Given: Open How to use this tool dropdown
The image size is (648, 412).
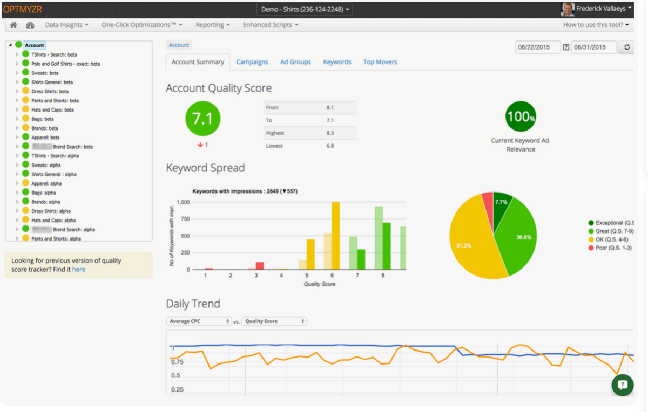Looking at the screenshot, I should coord(596,25).
